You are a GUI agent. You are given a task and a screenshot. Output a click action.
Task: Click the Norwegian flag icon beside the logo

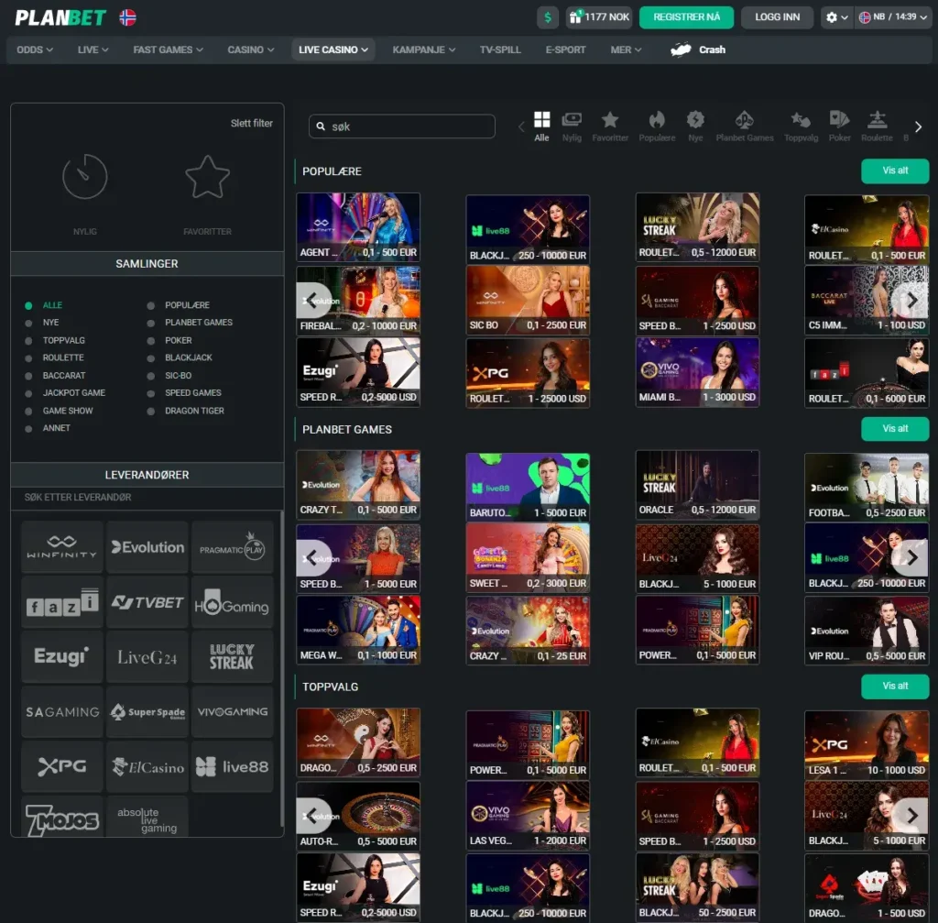coord(127,17)
